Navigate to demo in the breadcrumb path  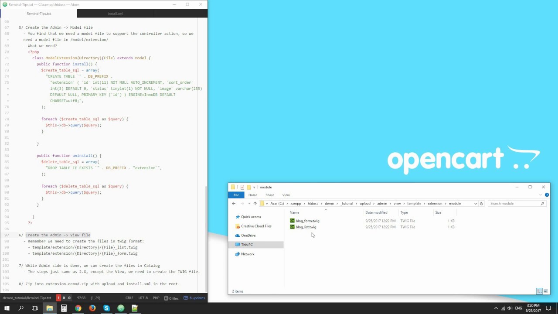(x=329, y=204)
